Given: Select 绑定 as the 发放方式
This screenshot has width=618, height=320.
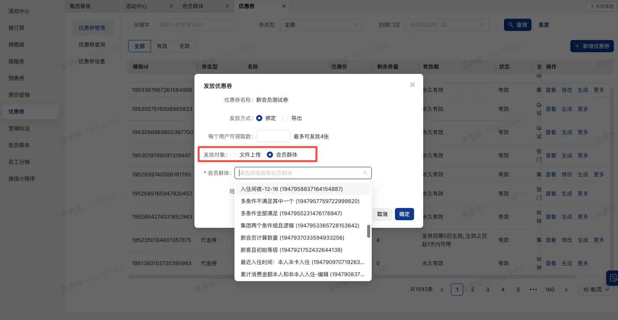Looking at the screenshot, I should coord(259,118).
